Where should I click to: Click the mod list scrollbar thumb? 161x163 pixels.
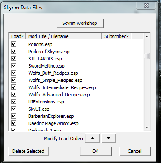(147, 56)
